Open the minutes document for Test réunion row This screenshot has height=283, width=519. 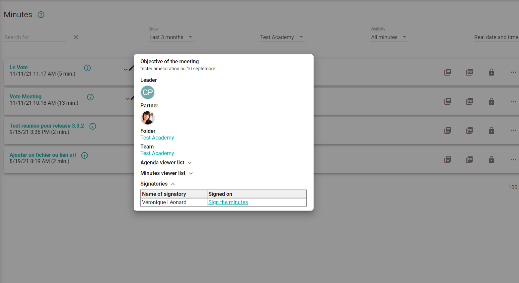point(448,131)
